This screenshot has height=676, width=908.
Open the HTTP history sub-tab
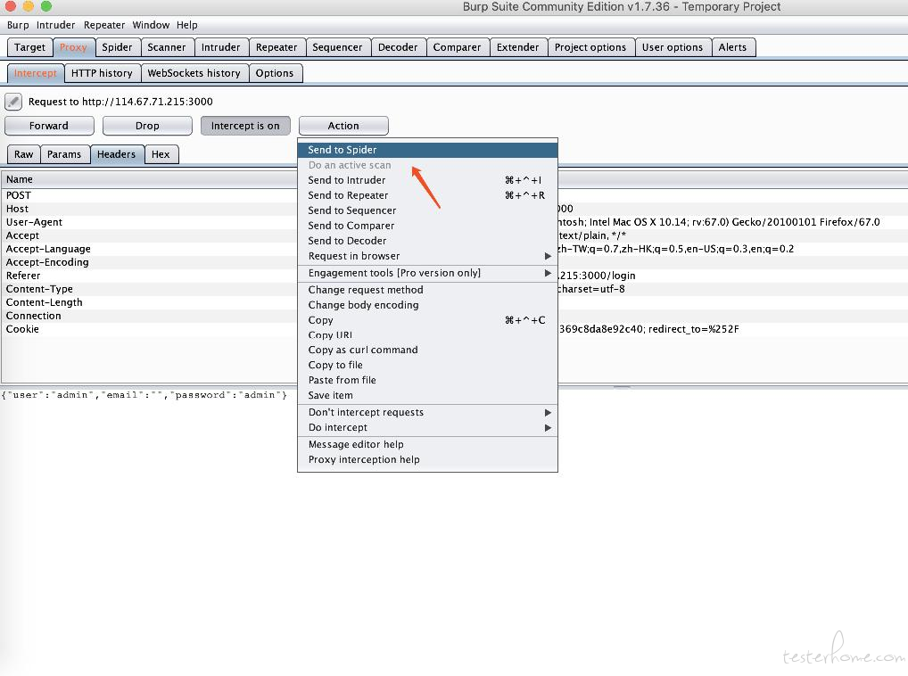[102, 73]
